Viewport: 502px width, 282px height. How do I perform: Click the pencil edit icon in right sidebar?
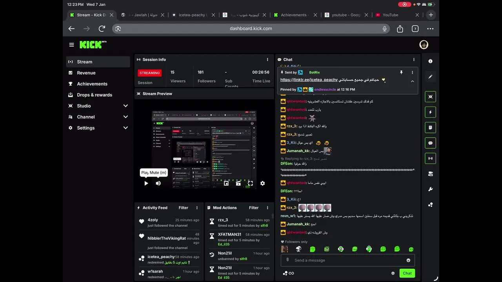click(430, 77)
